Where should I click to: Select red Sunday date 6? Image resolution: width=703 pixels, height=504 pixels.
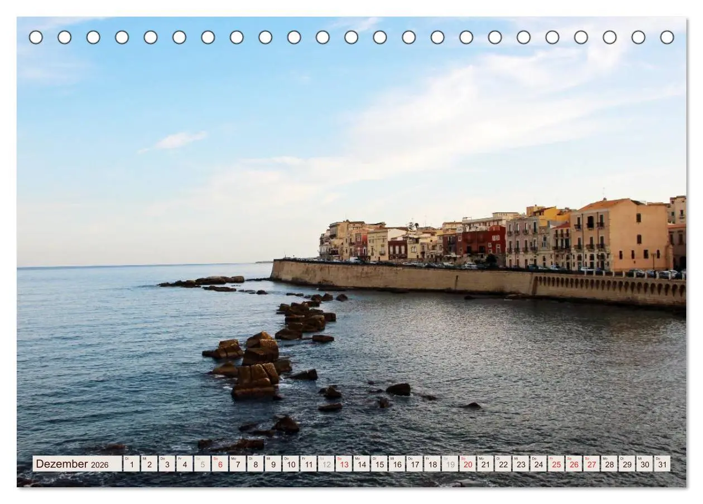(x=220, y=464)
